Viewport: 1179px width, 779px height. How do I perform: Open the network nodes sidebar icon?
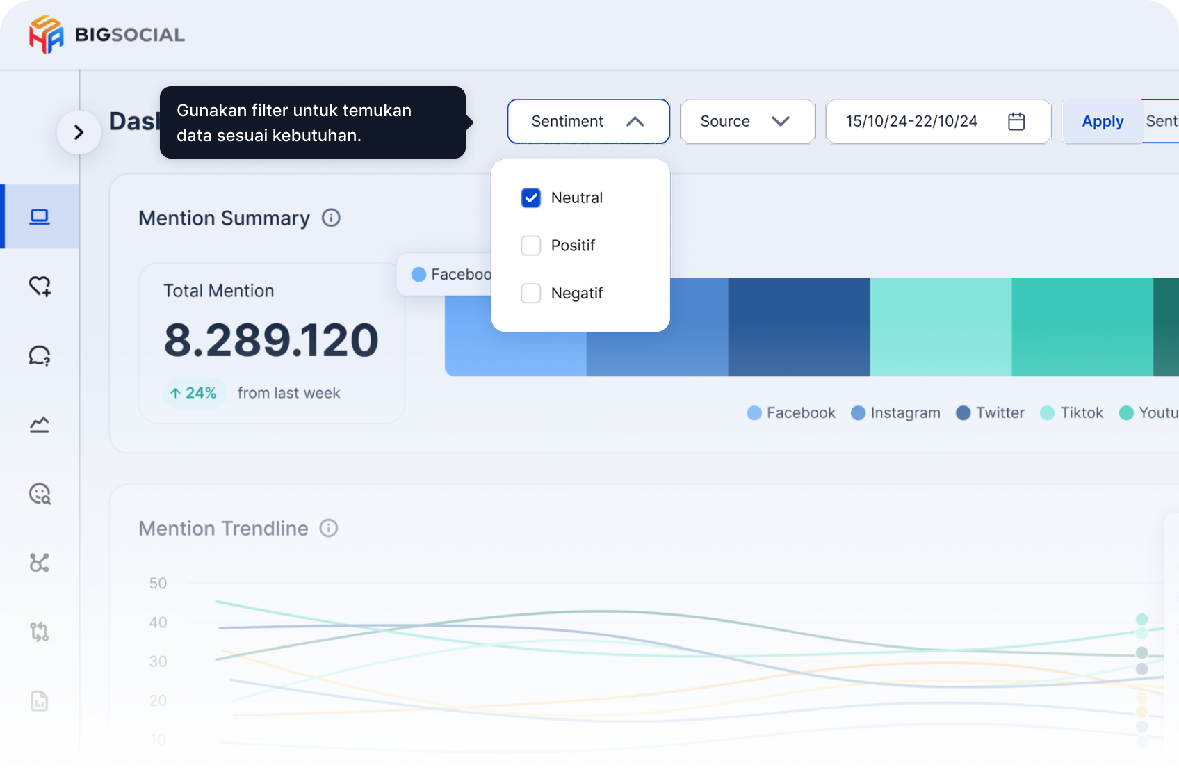pyautogui.click(x=40, y=563)
